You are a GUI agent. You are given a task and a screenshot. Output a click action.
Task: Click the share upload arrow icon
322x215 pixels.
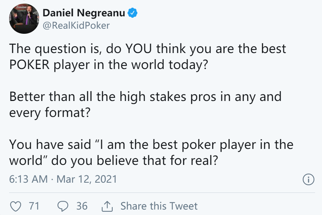tap(107, 206)
